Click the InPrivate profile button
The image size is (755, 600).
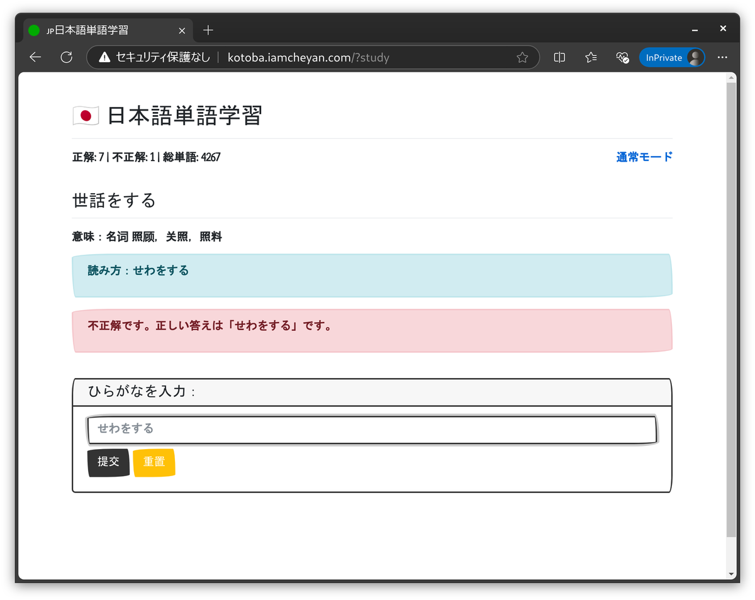672,57
